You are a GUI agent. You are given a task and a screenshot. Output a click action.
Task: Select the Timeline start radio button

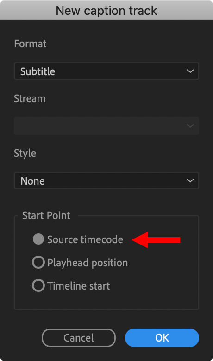(38, 285)
